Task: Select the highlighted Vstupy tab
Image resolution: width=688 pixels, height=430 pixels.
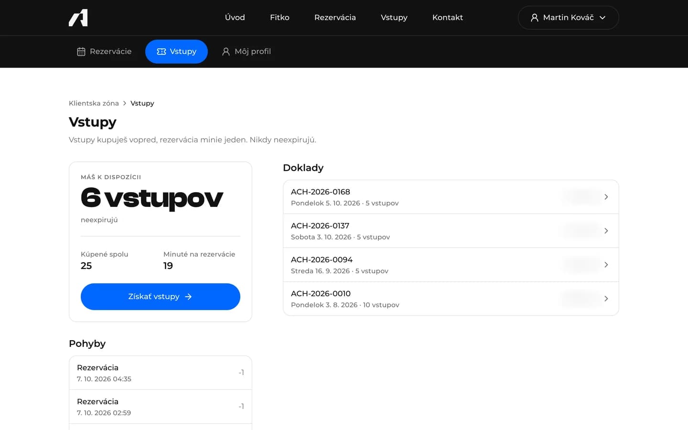Action: [176, 52]
